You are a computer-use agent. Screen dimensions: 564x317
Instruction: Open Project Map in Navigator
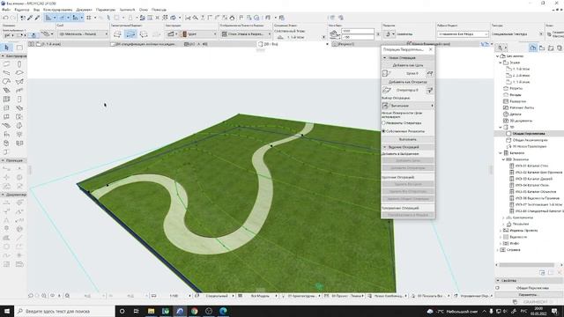pyautogui.click(x=533, y=48)
